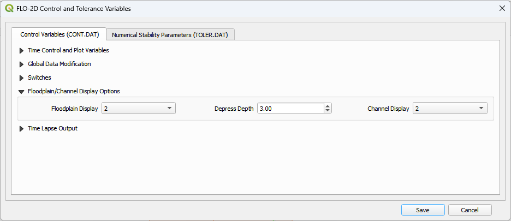Click the Channel Display dropdown arrow
Screen dimensions: 511x221
(481, 109)
